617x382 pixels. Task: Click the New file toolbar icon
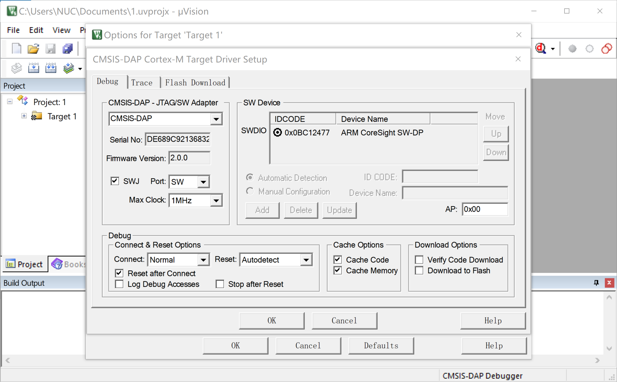17,48
